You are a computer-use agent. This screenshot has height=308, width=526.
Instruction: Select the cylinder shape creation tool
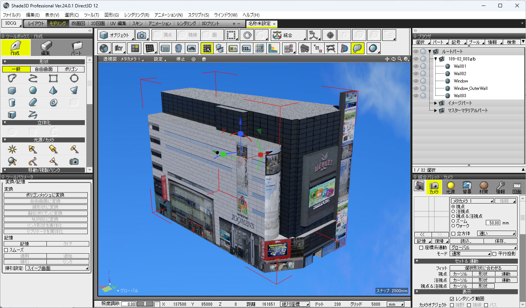tap(12, 102)
